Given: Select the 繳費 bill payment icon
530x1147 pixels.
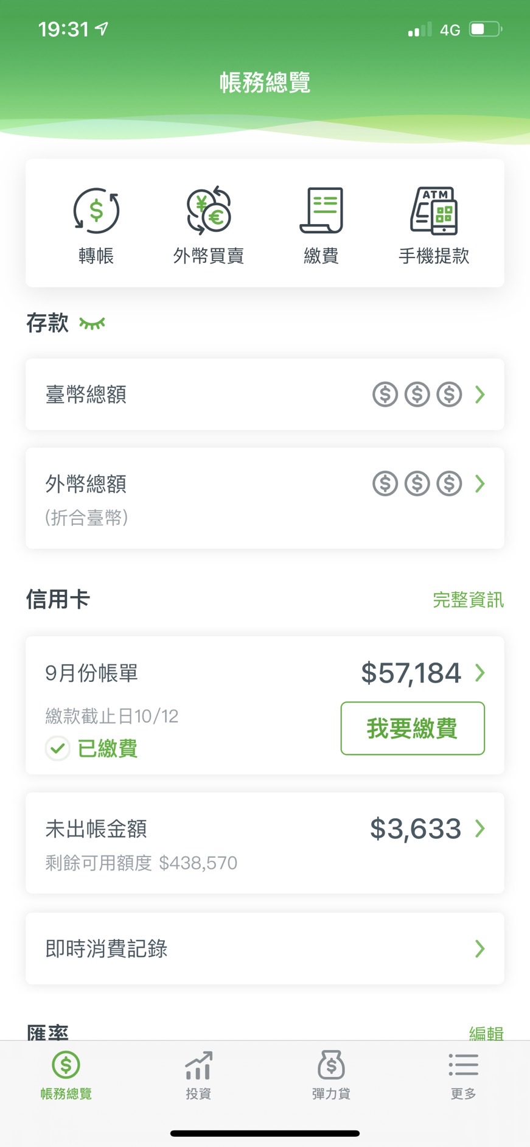Looking at the screenshot, I should pyautogui.click(x=321, y=211).
